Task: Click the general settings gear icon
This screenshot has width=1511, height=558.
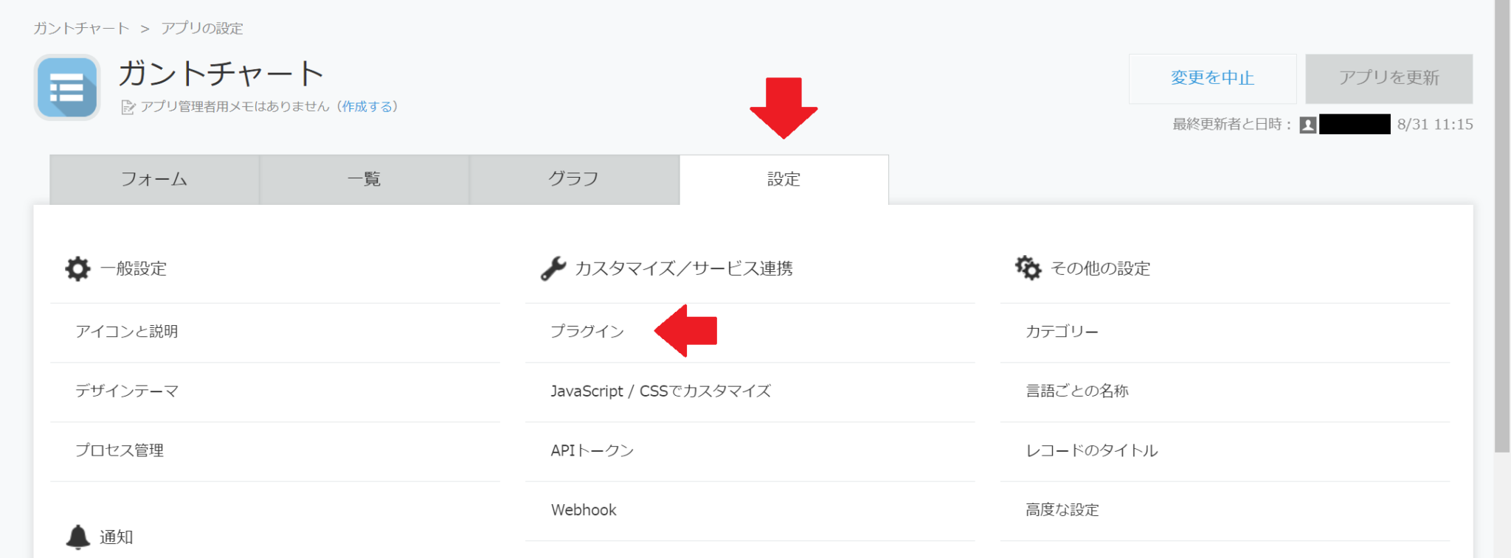Action: tap(77, 269)
